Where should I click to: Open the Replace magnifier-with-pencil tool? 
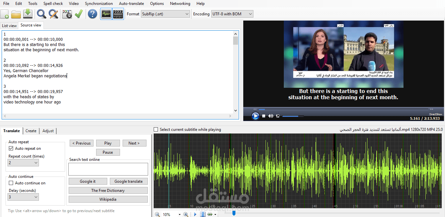click(53, 14)
